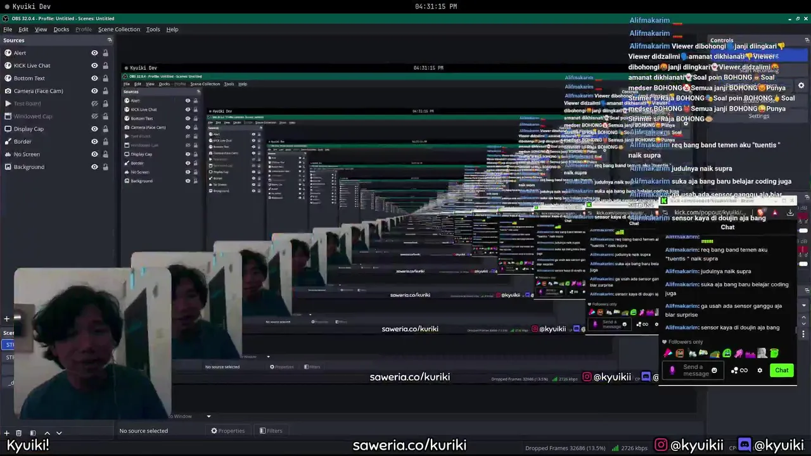Click the green Chat send button

[x=781, y=370]
